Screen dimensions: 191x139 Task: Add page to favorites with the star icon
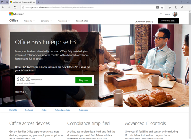point(162,7)
